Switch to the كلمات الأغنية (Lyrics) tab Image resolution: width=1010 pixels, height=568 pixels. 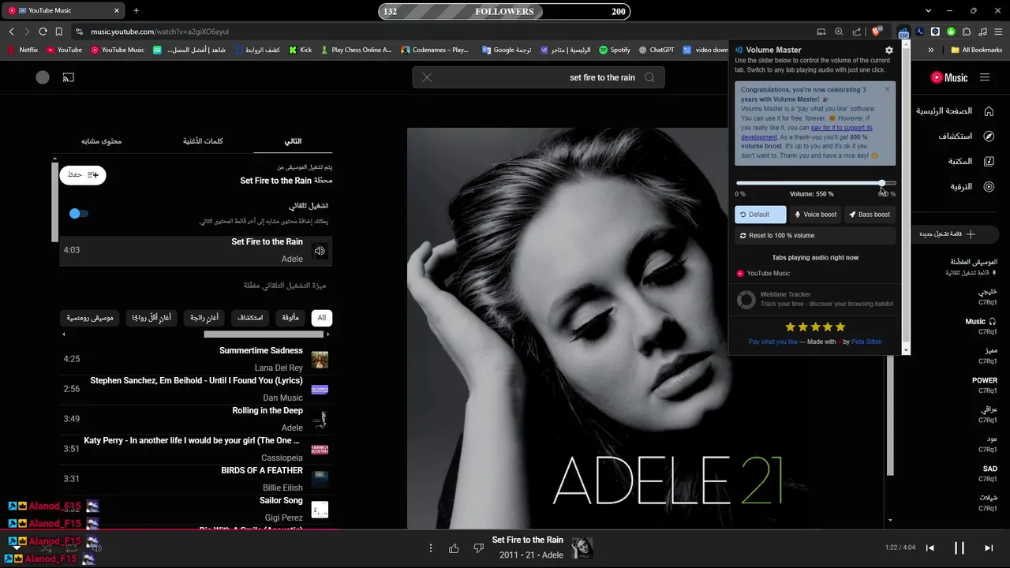(x=203, y=141)
